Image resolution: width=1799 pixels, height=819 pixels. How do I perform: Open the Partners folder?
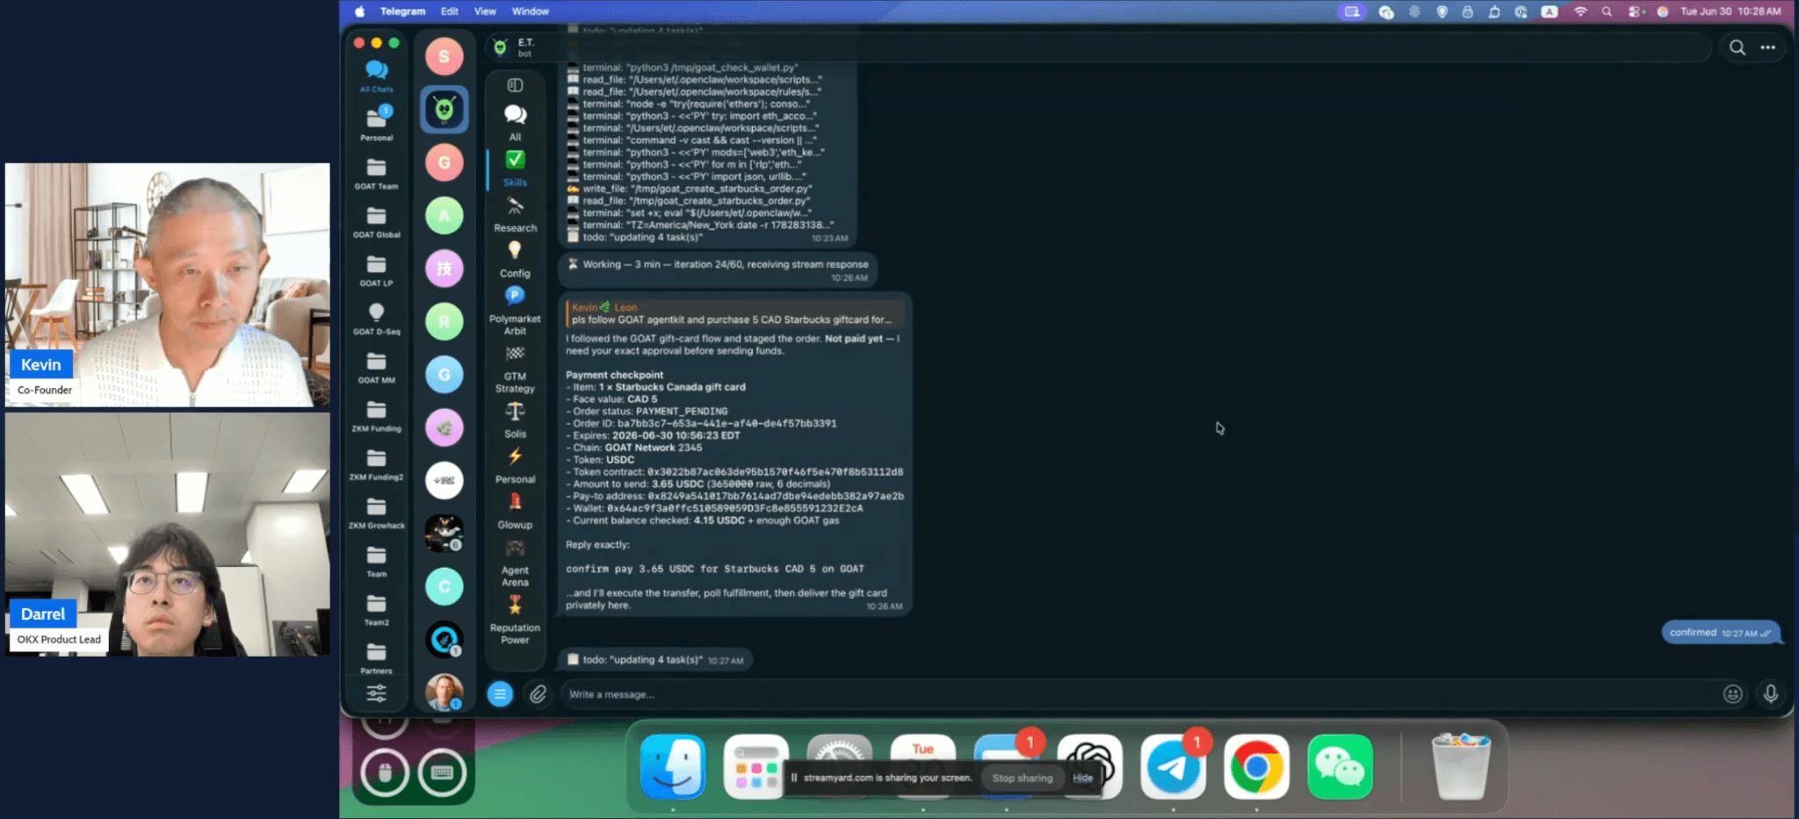tap(376, 658)
